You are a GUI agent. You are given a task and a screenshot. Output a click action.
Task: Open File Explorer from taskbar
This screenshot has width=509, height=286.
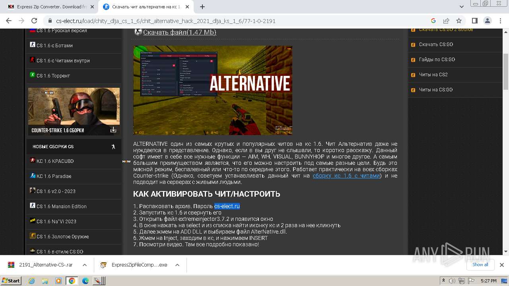[x=45, y=281]
